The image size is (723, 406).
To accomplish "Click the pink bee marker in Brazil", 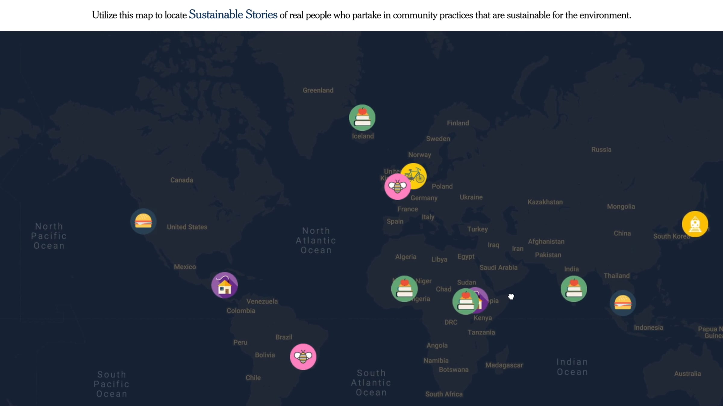I will (x=303, y=357).
